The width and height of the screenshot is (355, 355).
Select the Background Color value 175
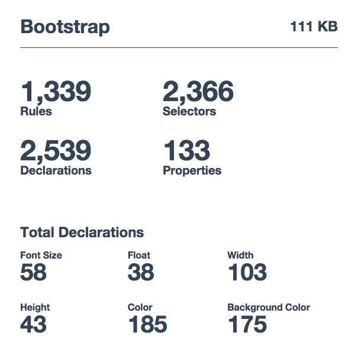click(x=247, y=325)
